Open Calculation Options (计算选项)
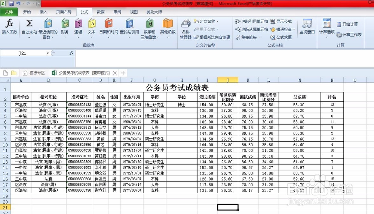This screenshot has width=374, height=214. [327, 28]
